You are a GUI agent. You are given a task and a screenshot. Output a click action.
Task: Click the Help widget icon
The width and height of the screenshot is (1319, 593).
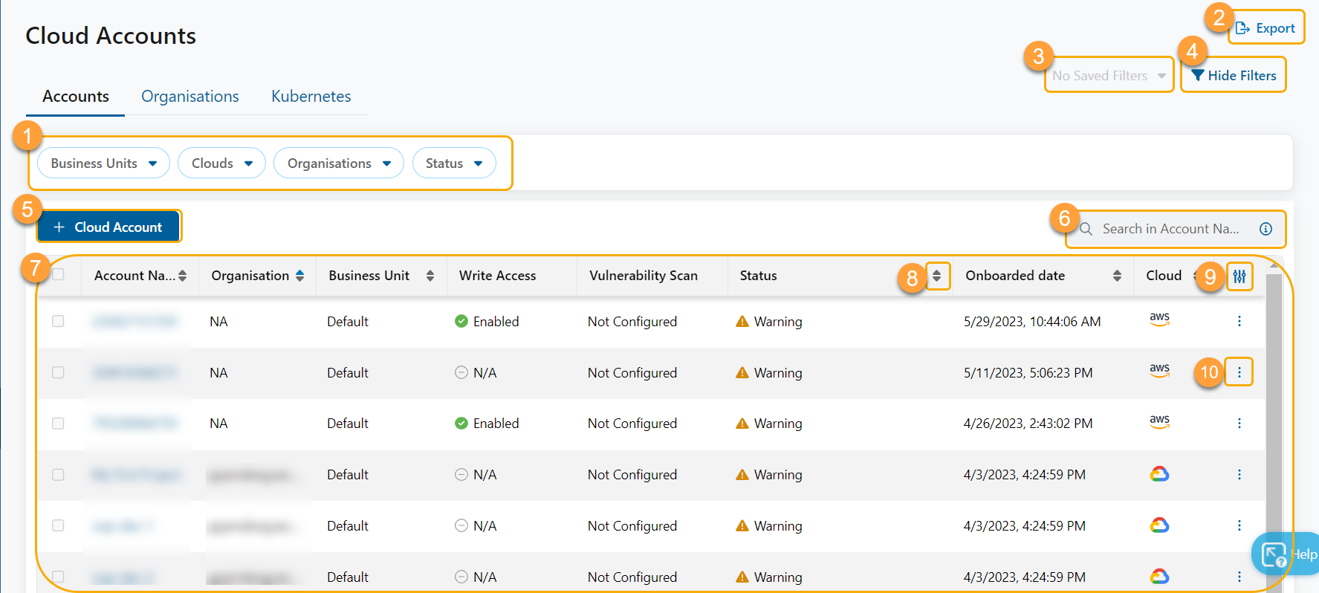tap(1274, 554)
